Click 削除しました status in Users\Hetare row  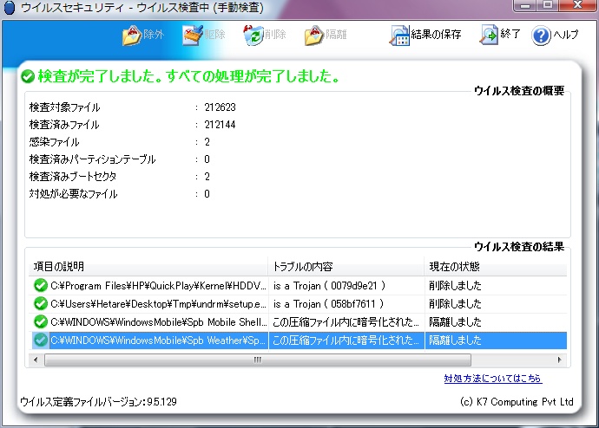tap(455, 304)
